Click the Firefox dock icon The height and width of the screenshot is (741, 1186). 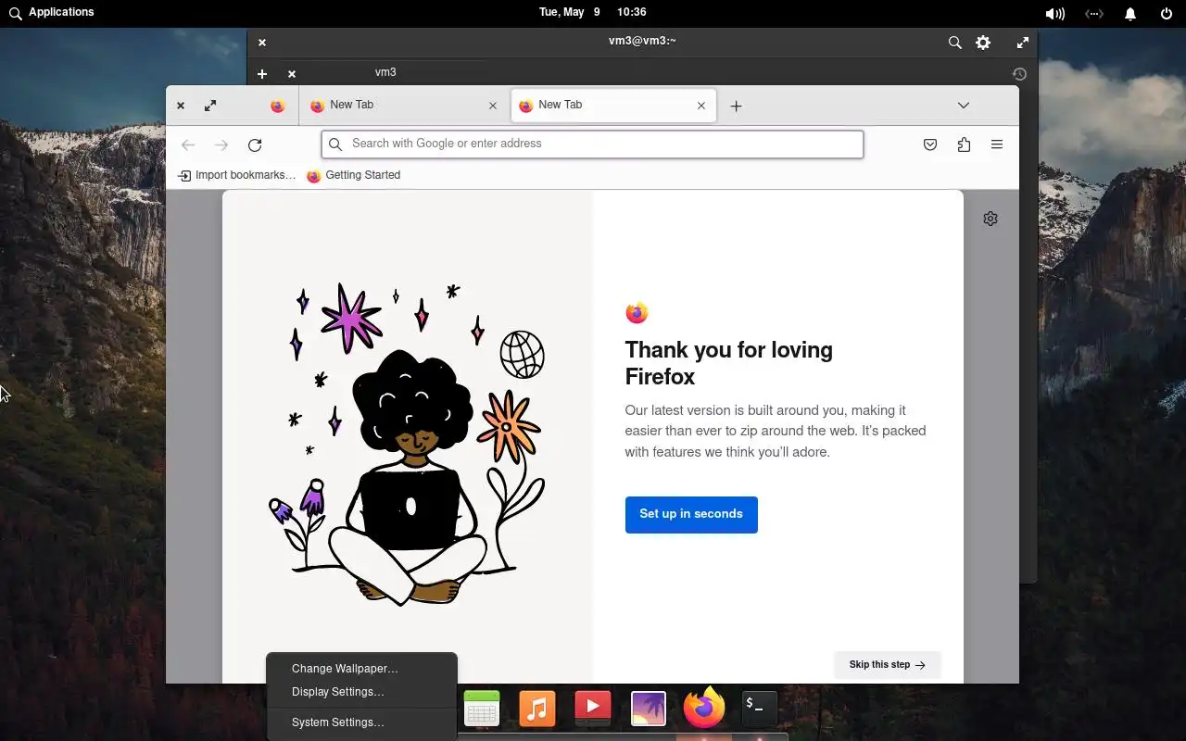704,709
